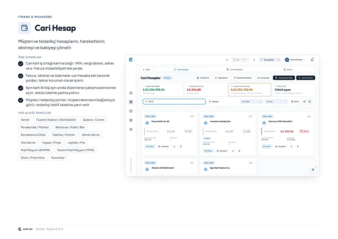
Task: Switch to the Cari Hareketler tab
Action: pyautogui.click(x=235, y=70)
